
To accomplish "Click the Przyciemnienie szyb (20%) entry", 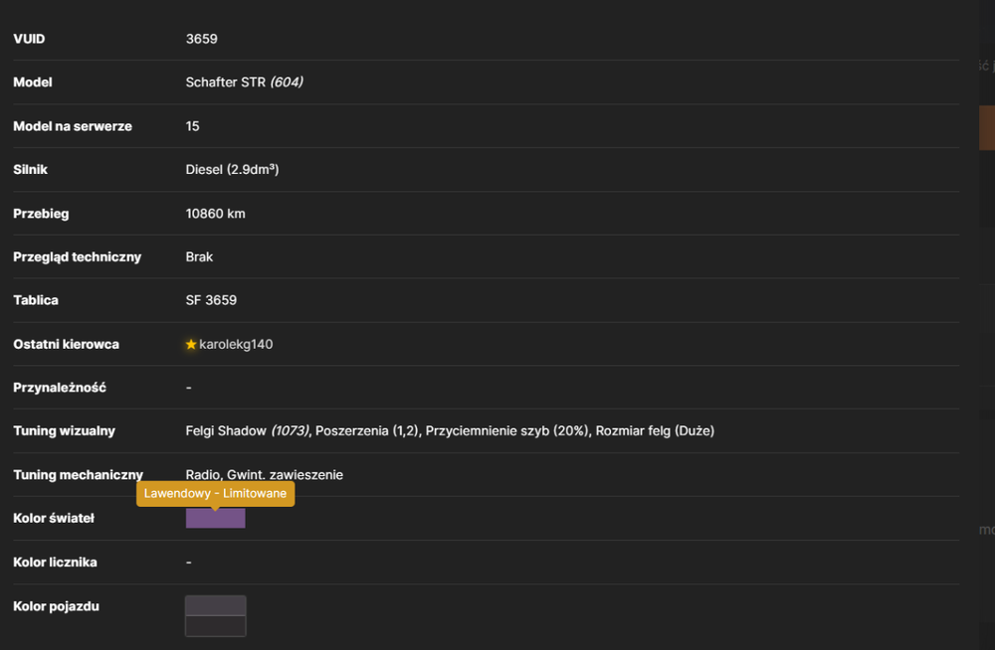I will [507, 431].
